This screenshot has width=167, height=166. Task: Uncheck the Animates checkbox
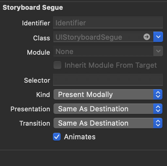[57, 137]
